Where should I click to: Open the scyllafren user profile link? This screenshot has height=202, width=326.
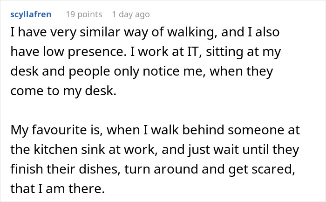coord(31,14)
